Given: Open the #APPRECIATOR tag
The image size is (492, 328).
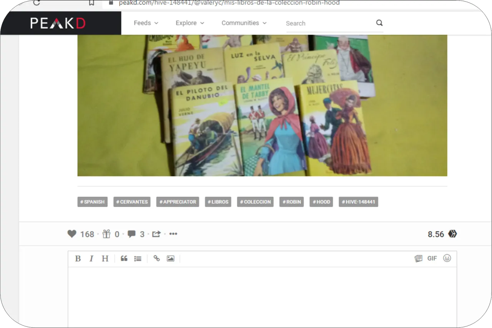Looking at the screenshot, I should coord(178,202).
